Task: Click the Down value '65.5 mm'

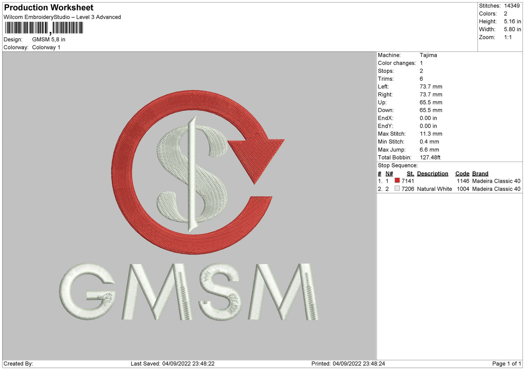Action: (431, 110)
